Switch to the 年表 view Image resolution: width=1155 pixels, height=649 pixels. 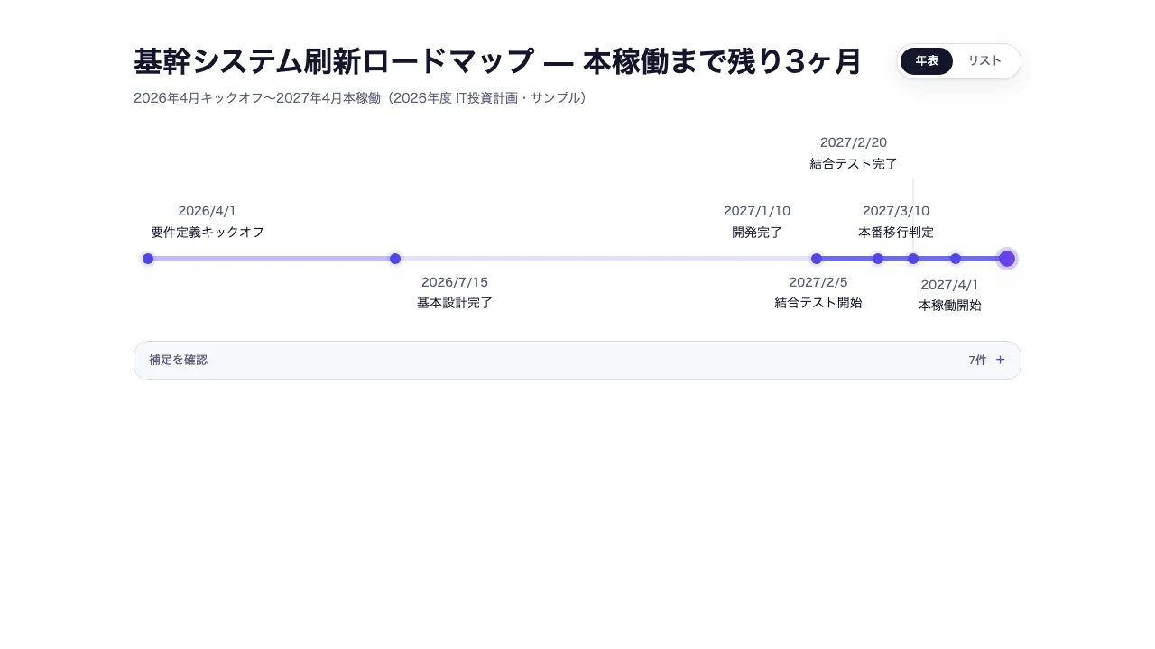point(927,61)
